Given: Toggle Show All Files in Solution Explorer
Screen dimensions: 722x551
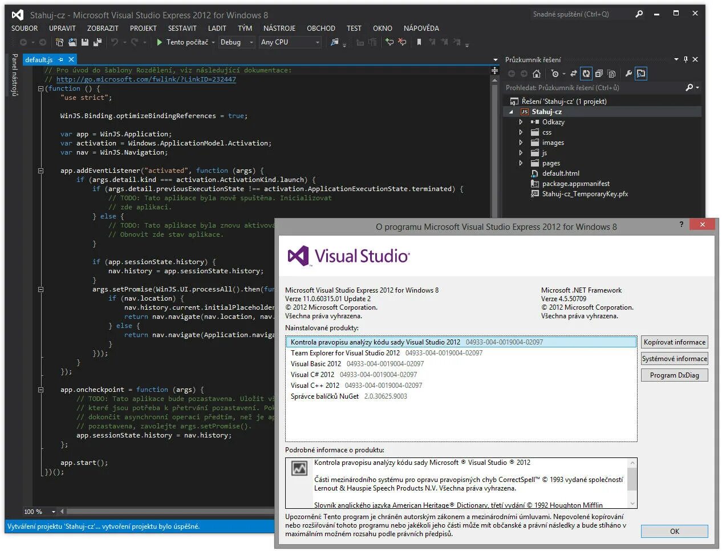Looking at the screenshot, I should (x=611, y=74).
